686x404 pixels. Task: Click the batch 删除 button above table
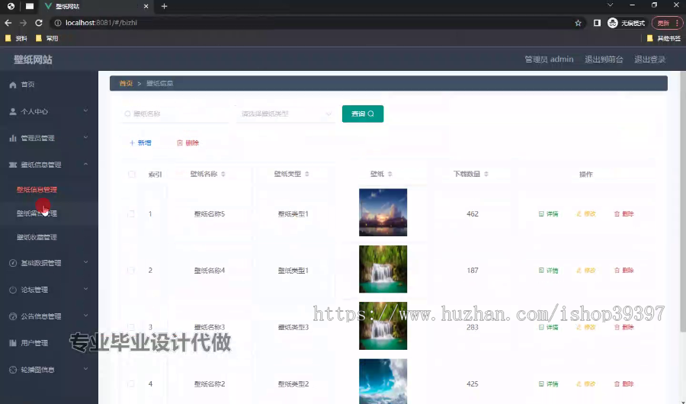click(x=188, y=143)
